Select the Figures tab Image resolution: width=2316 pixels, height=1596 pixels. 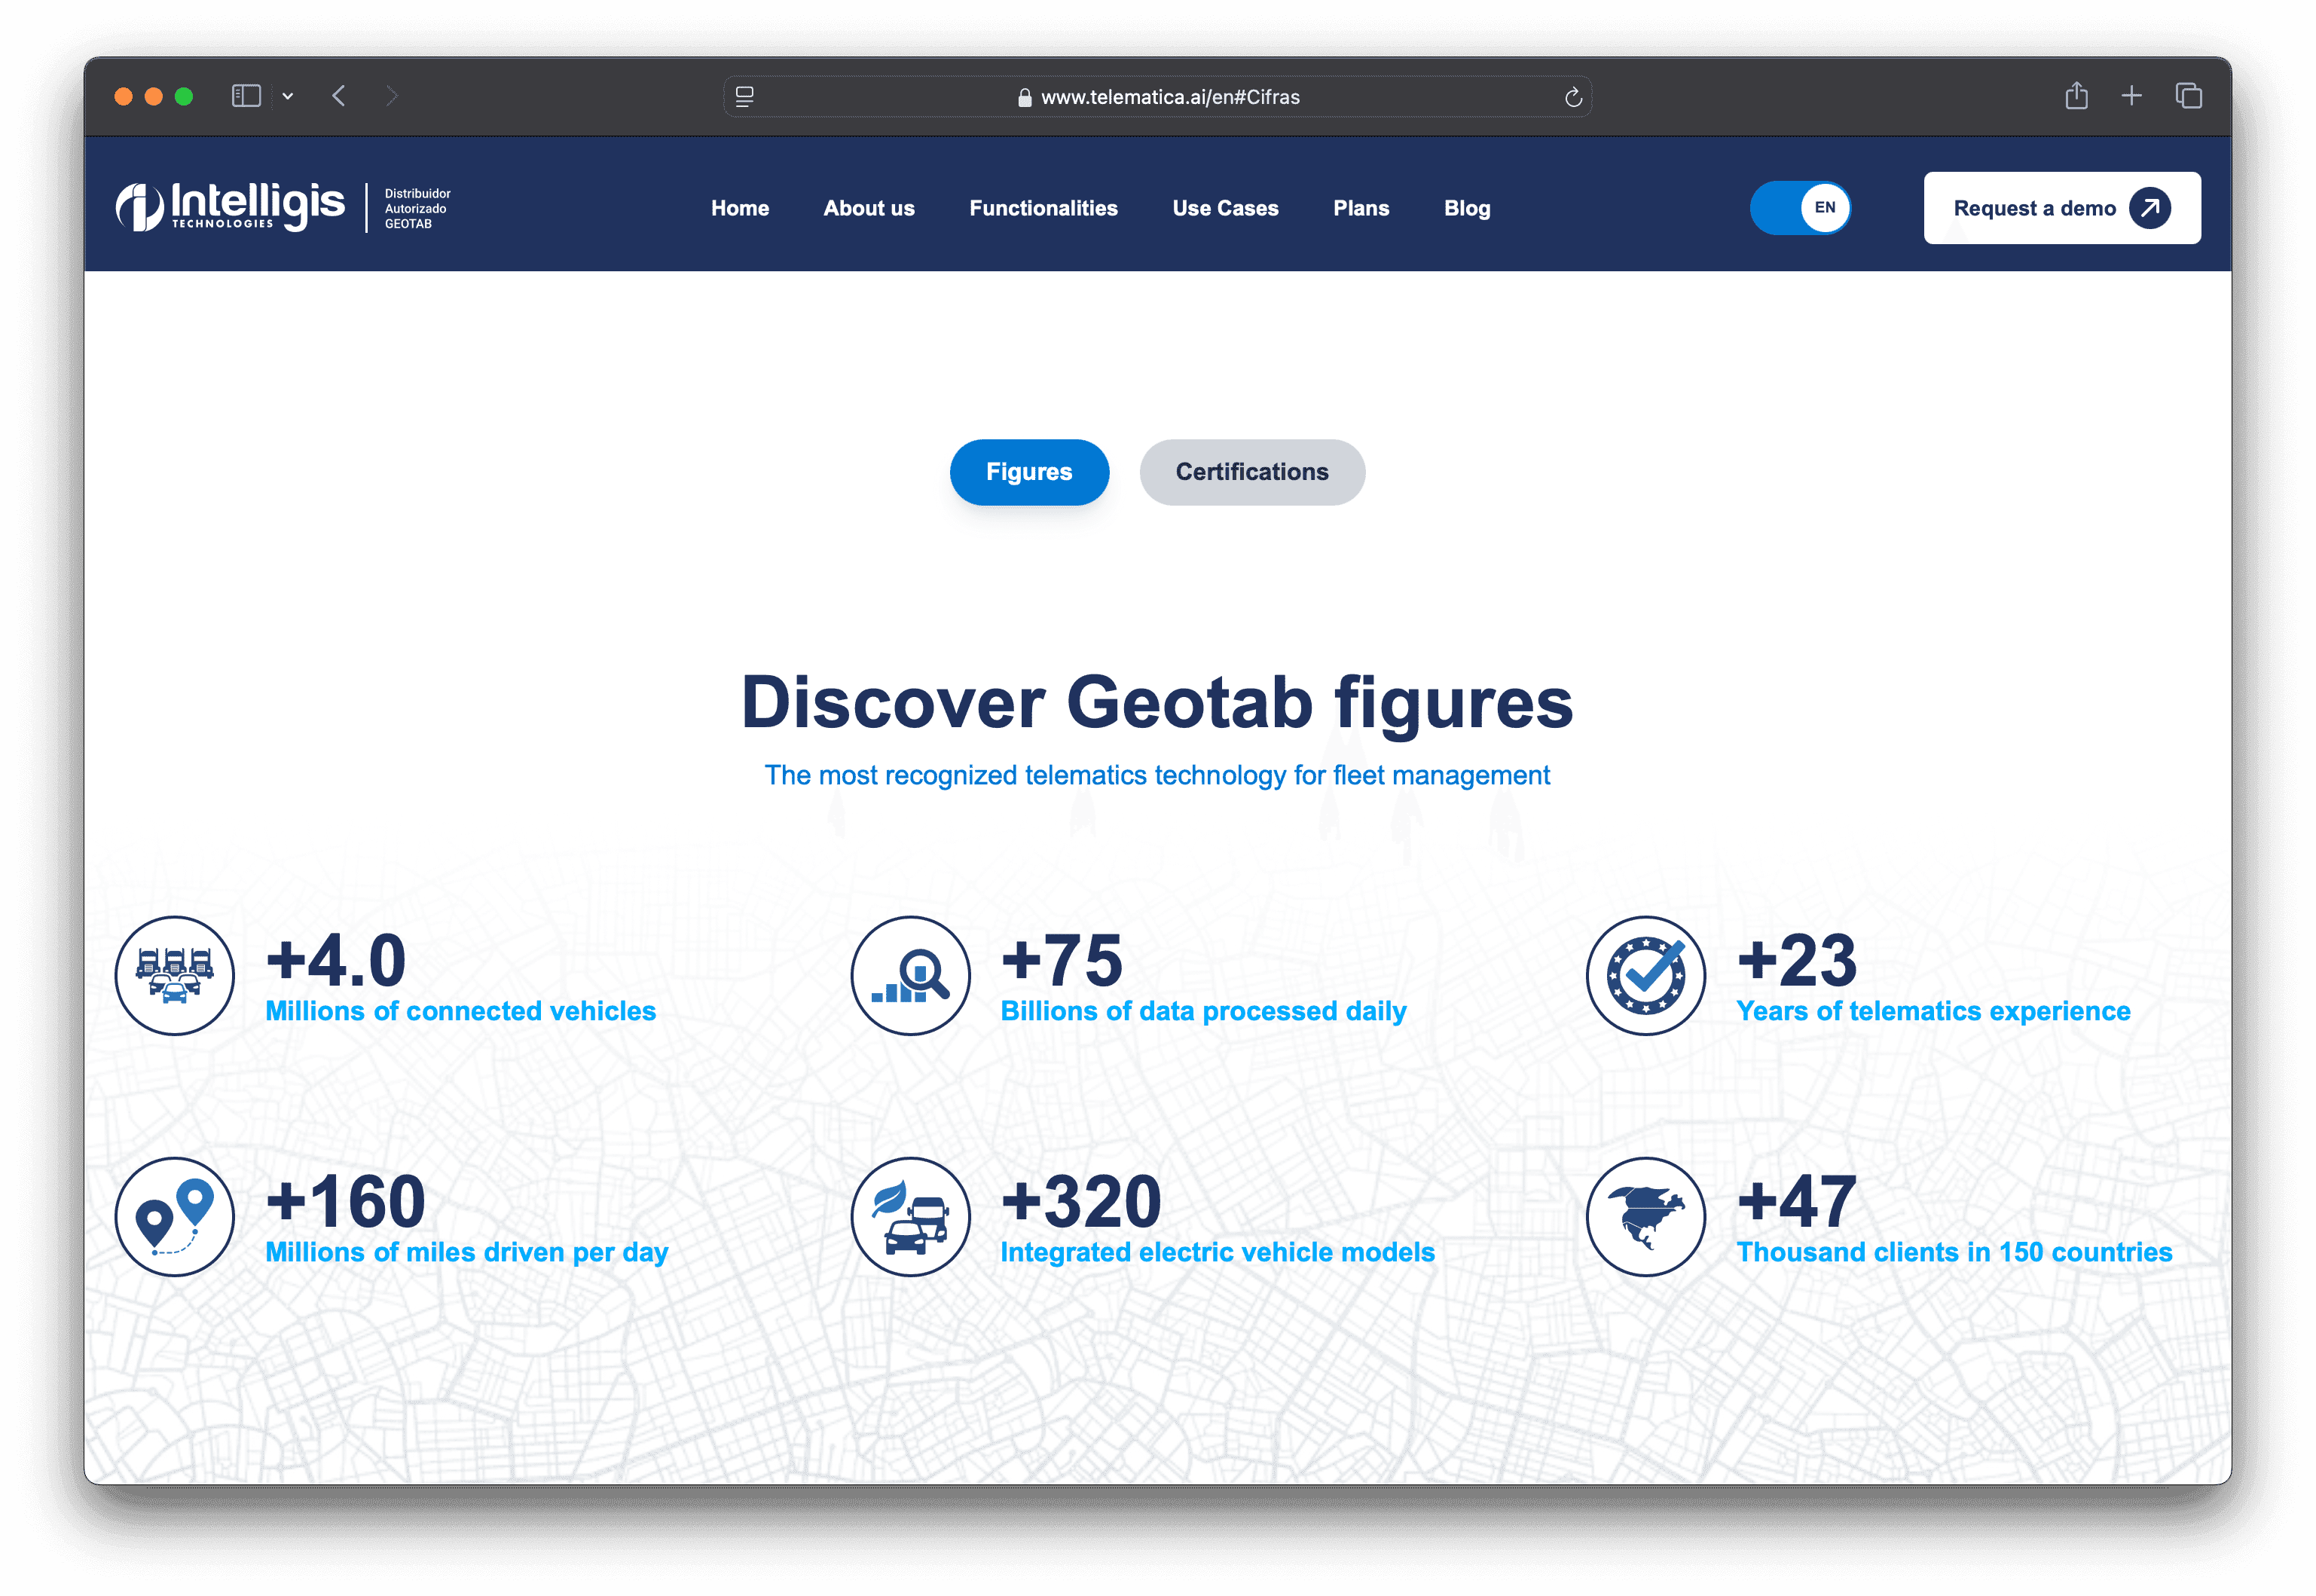[1028, 472]
